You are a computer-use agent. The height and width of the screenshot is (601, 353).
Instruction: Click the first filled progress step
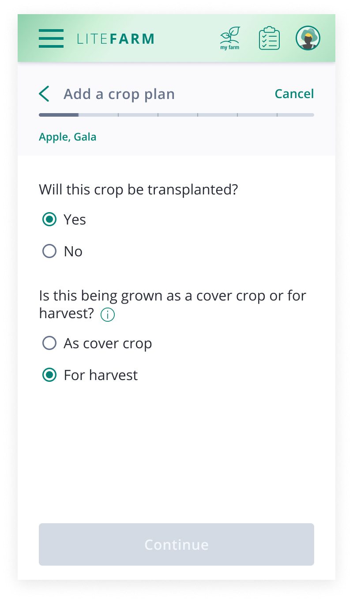pyautogui.click(x=59, y=115)
